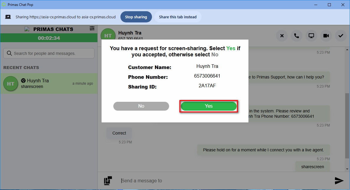Accept screen-sharing with Yes button
Screen dimensions: 350x190
pos(209,106)
